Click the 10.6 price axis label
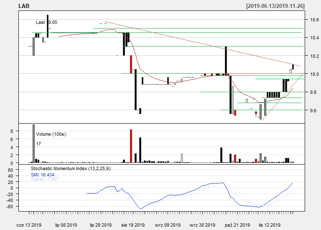Image resolution: width=321 pixels, height=230 pixels. point(314,20)
